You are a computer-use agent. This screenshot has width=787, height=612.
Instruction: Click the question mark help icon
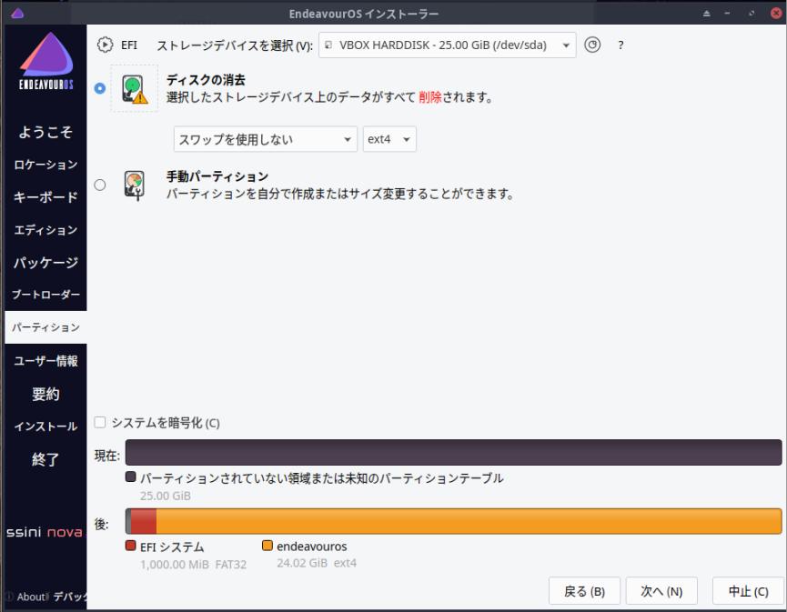pyautogui.click(x=621, y=45)
